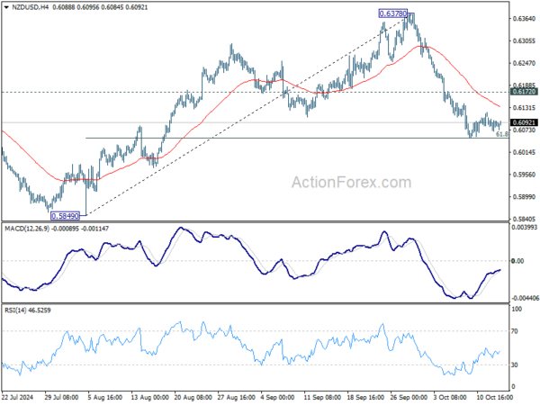Click the dropdown triangle beside NZDUSD,H4

[x=6, y=7]
